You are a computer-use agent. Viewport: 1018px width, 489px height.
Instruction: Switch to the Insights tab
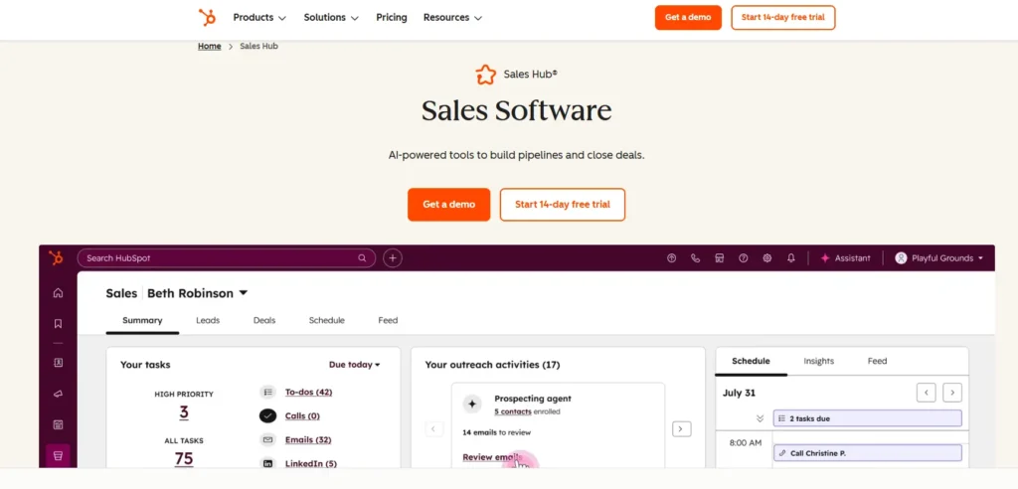[819, 361]
